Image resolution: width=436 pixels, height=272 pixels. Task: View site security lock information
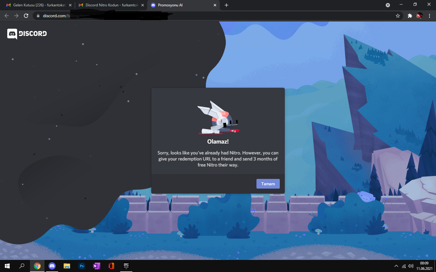click(38, 16)
